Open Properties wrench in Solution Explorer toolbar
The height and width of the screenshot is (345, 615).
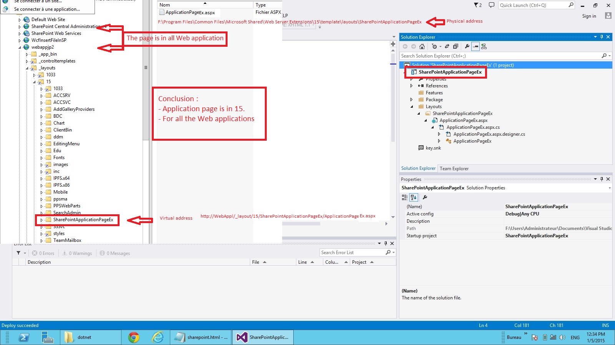pyautogui.click(x=467, y=46)
